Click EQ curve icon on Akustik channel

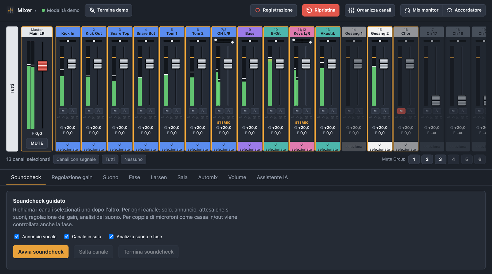coord(323,117)
